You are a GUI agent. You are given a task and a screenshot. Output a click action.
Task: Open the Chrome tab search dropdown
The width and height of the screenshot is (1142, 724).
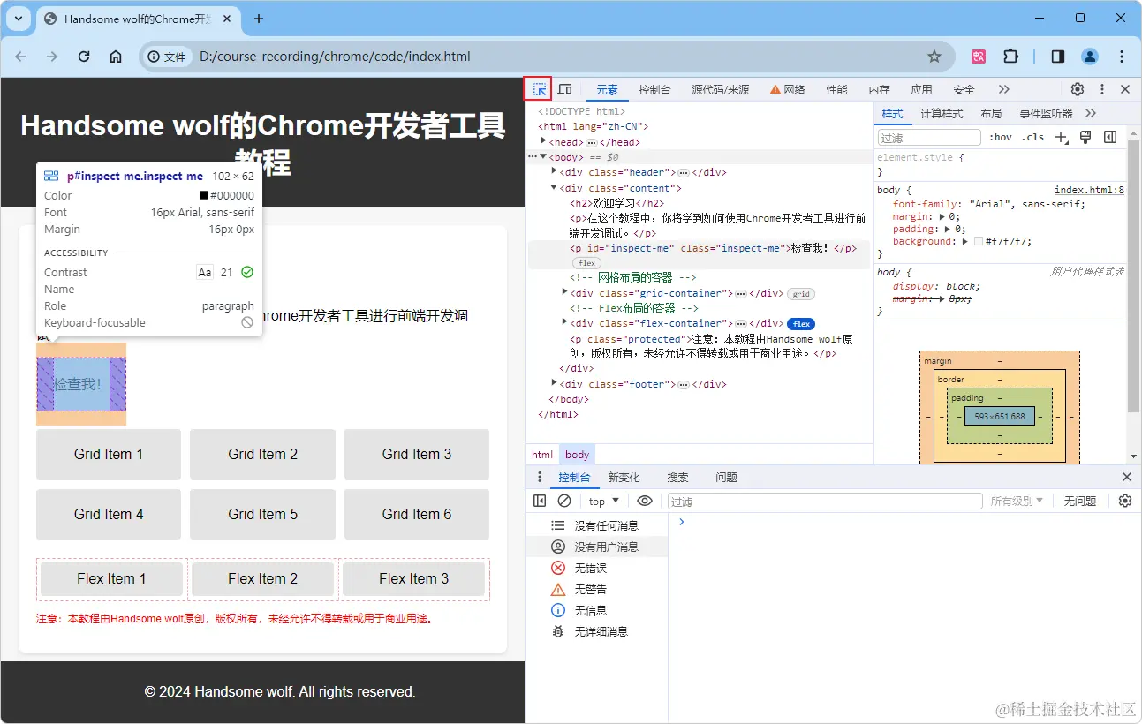(x=18, y=19)
